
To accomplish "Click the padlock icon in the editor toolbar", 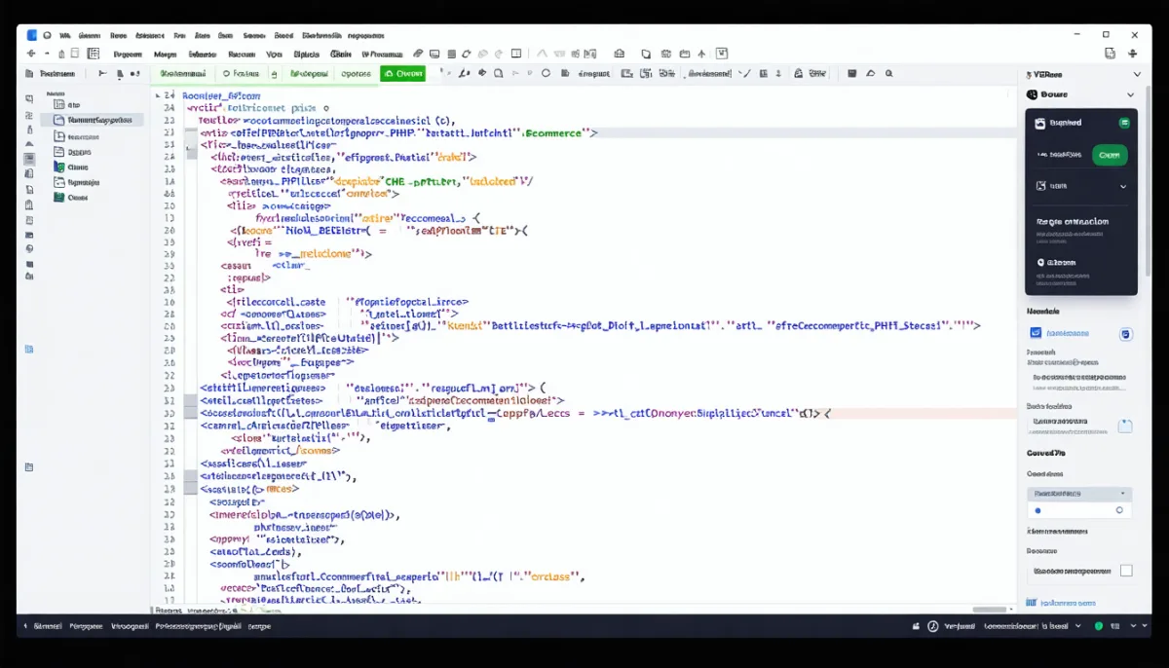I will click(x=799, y=73).
